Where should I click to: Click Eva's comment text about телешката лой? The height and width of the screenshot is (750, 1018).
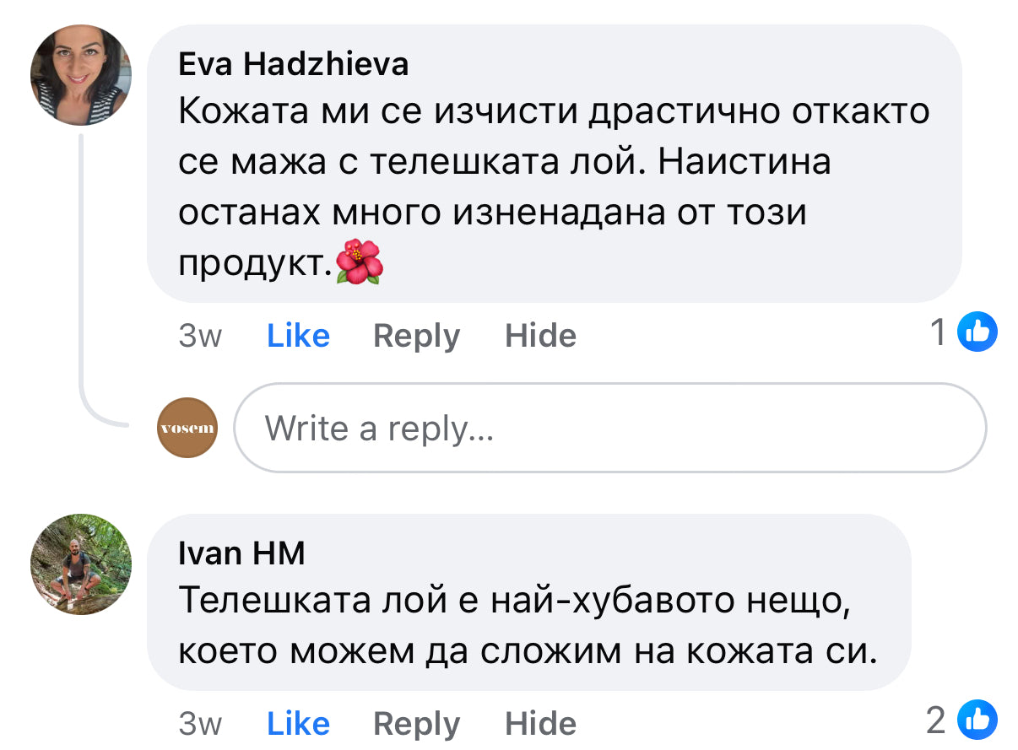[x=553, y=161]
